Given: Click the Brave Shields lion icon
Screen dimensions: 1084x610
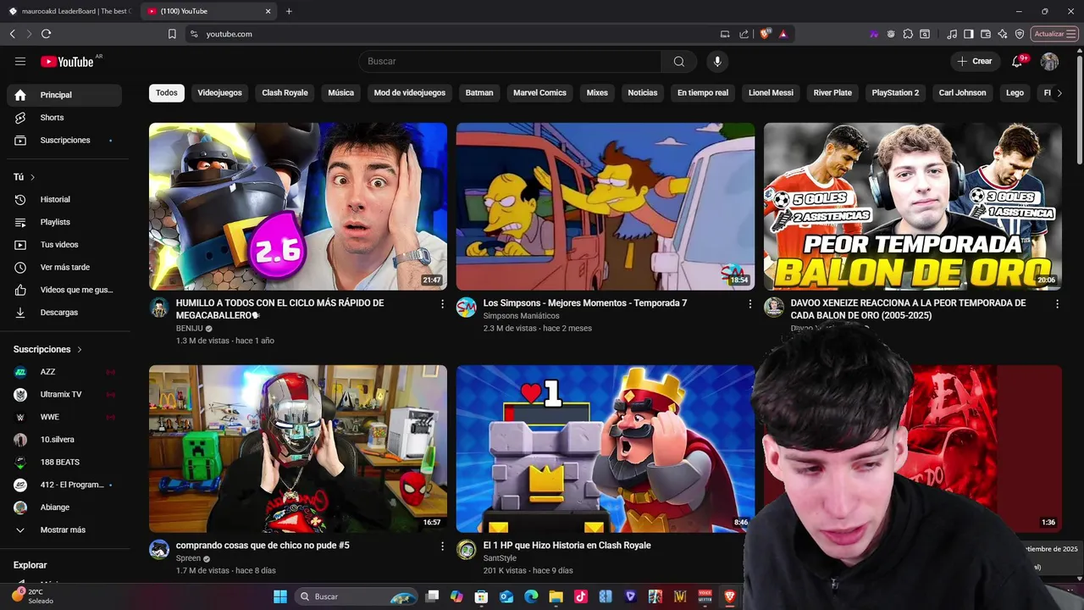Looking at the screenshot, I should coord(766,34).
